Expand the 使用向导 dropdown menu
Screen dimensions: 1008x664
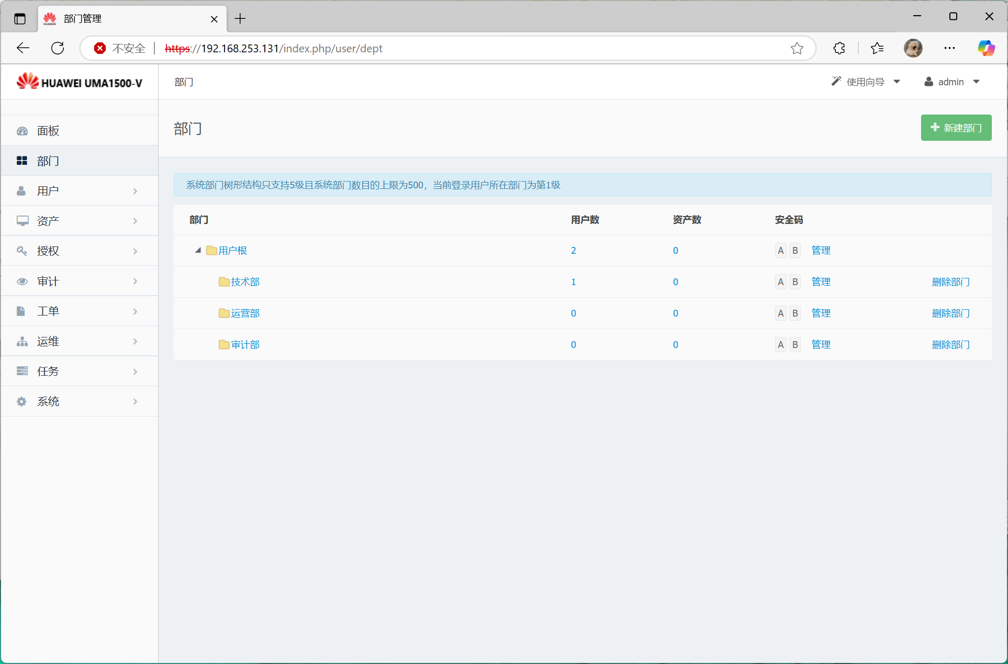point(866,82)
